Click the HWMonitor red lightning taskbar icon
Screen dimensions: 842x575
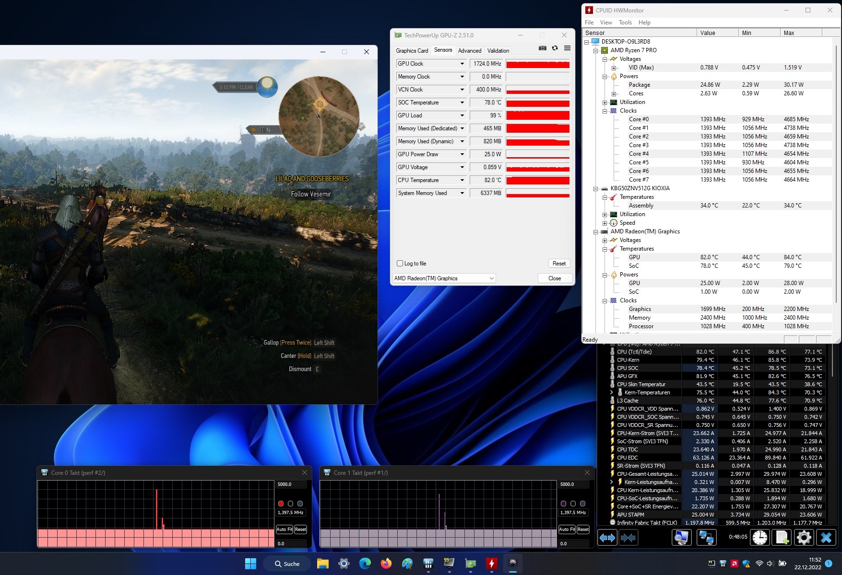492,563
